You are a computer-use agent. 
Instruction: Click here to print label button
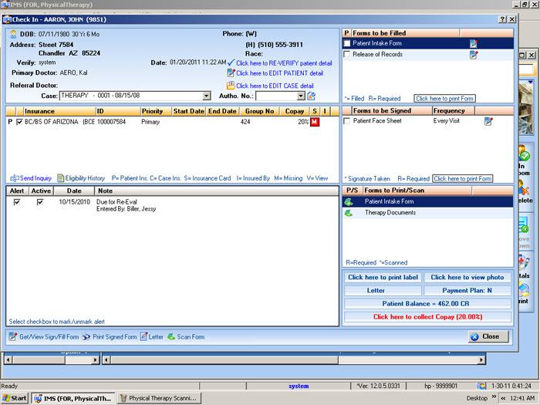tap(383, 277)
